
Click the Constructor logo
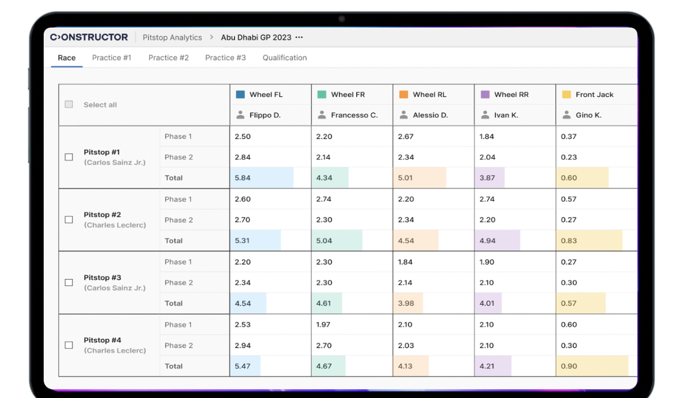click(89, 37)
